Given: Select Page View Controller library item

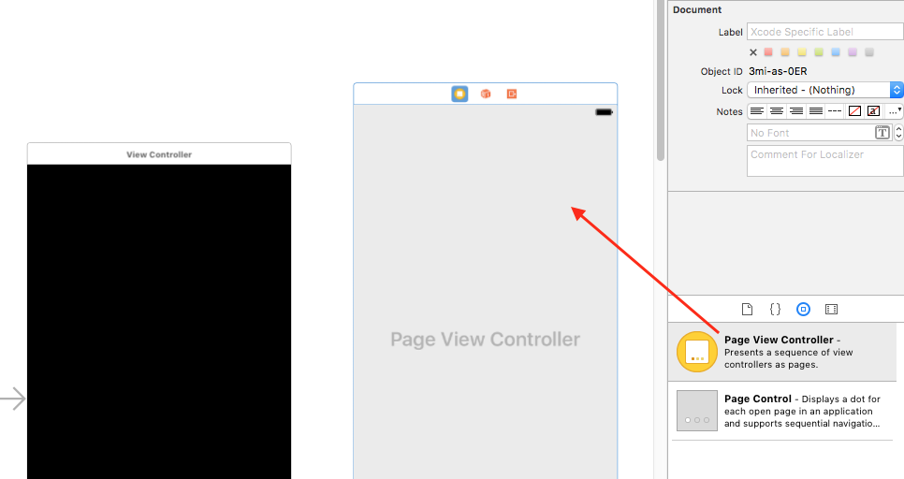Looking at the screenshot, I should (x=782, y=352).
